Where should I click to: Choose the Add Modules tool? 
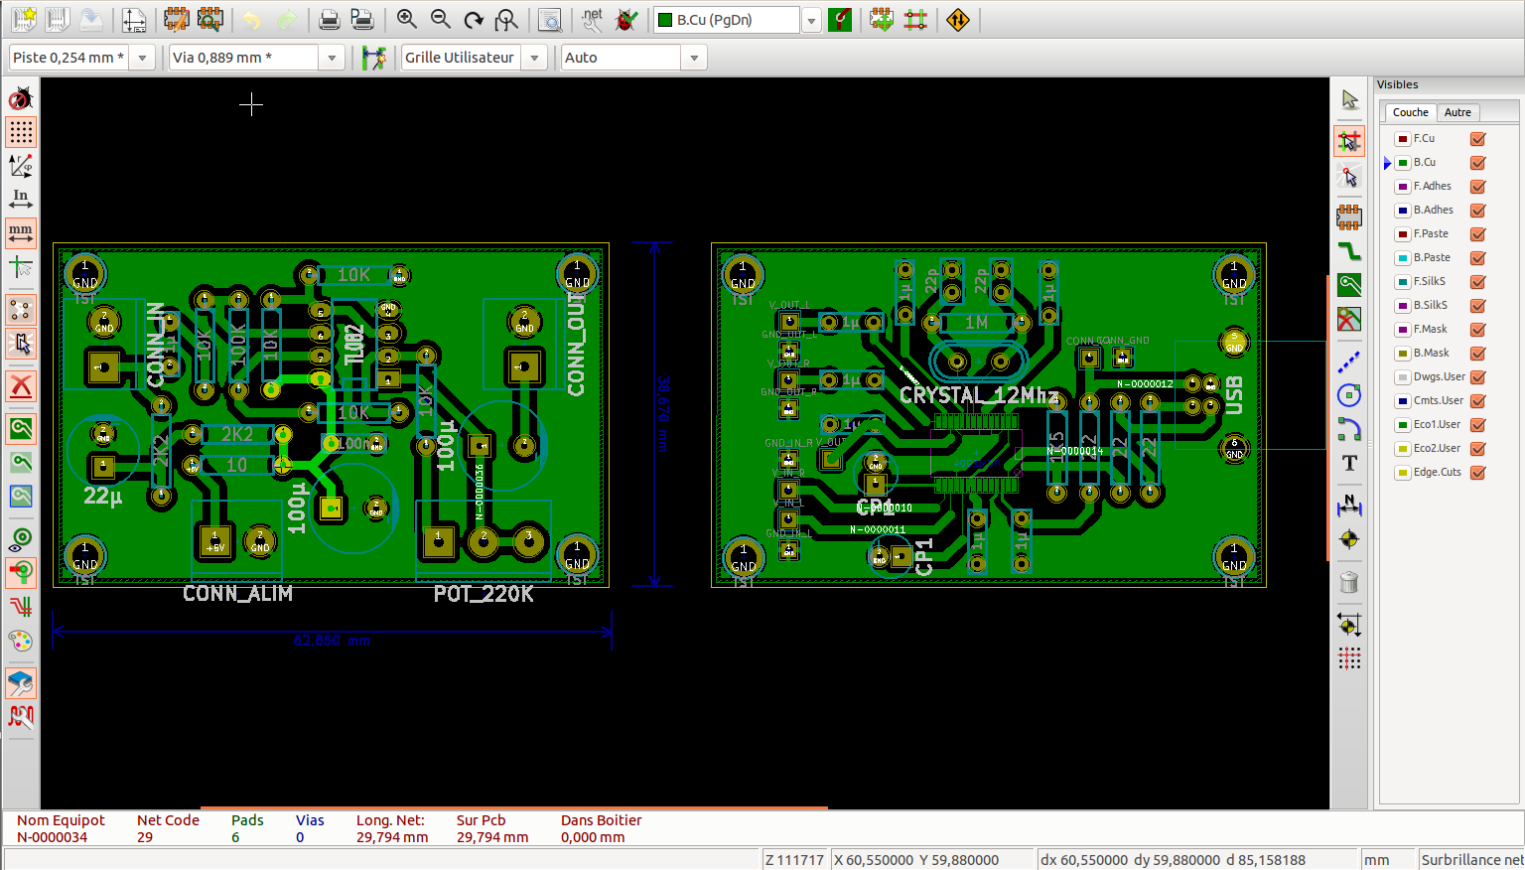pyautogui.click(x=1349, y=216)
